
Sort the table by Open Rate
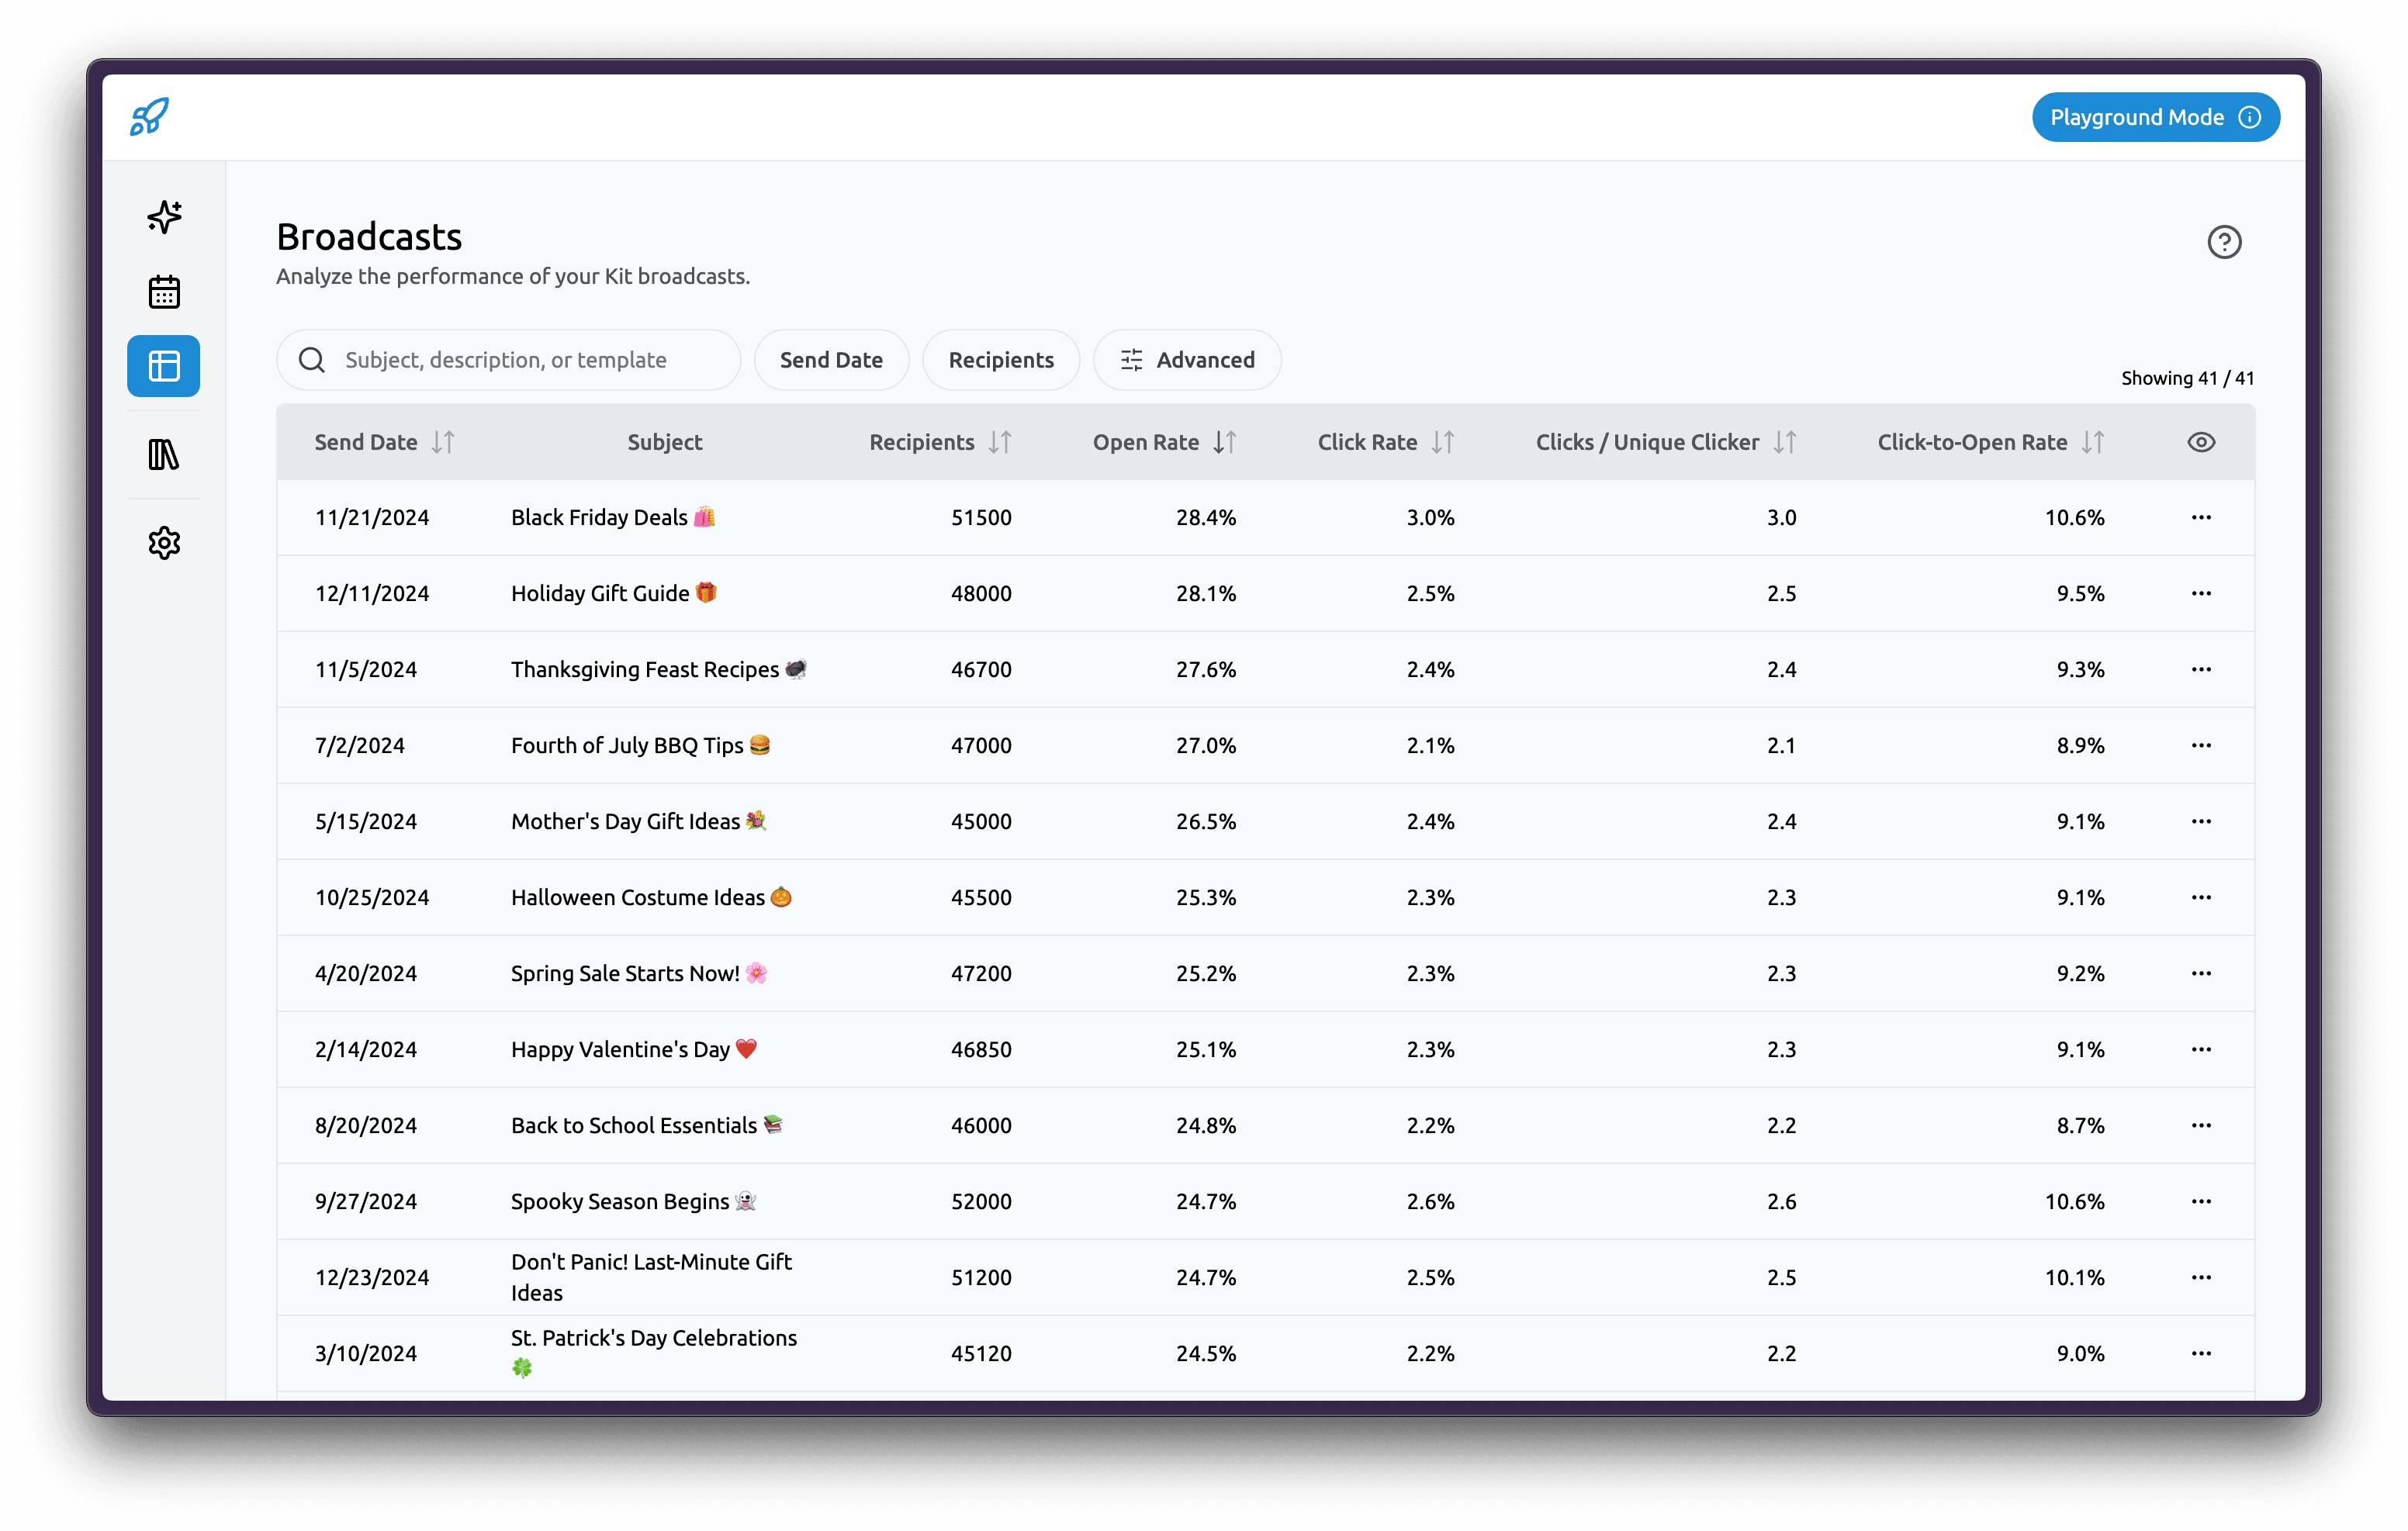coord(1224,441)
